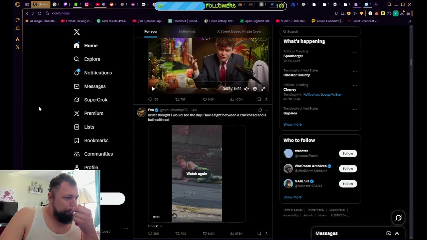This screenshot has height=240, width=427.
Task: Unmute the top video
Action: pyautogui.click(x=247, y=89)
